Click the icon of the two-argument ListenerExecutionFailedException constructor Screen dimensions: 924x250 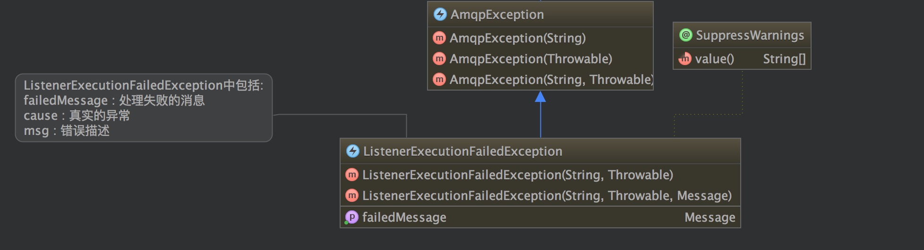(352, 175)
